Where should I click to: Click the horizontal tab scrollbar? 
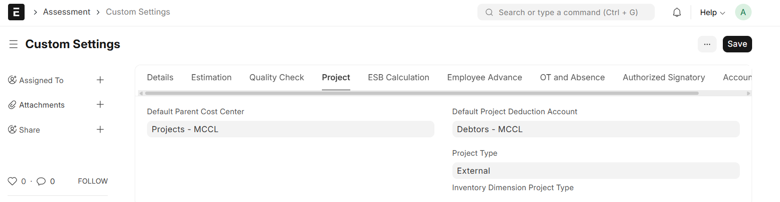click(422, 93)
